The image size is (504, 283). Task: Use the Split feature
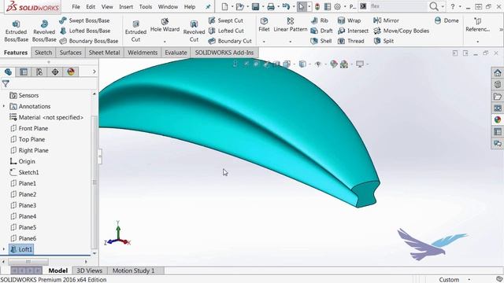384,41
